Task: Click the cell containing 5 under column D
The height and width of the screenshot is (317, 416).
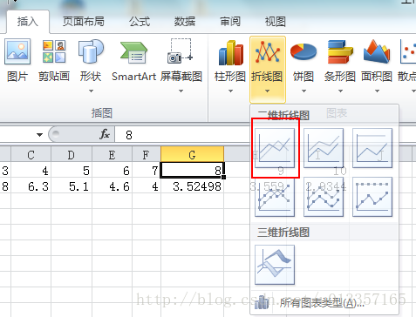Action: (72, 171)
